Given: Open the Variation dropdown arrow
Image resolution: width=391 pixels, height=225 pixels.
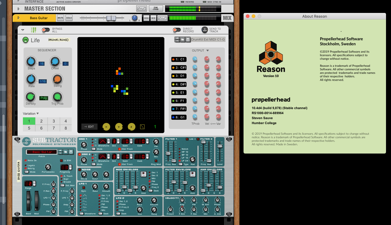Looking at the screenshot, I should coord(38,114).
